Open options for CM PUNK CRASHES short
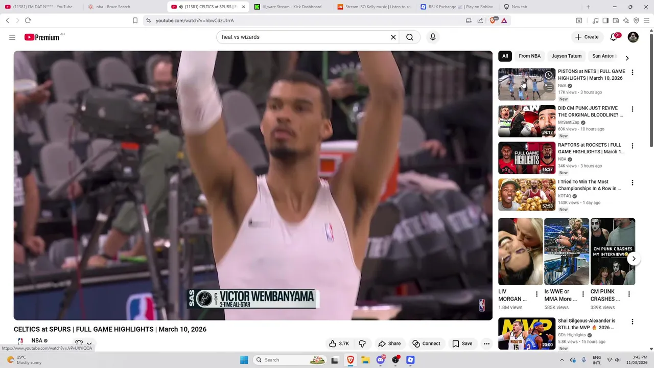Image resolution: width=654 pixels, height=368 pixels. 629,294
